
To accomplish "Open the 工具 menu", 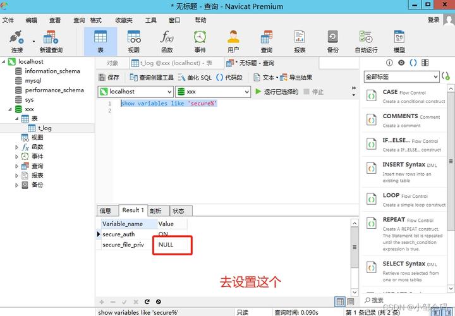I will [x=151, y=20].
